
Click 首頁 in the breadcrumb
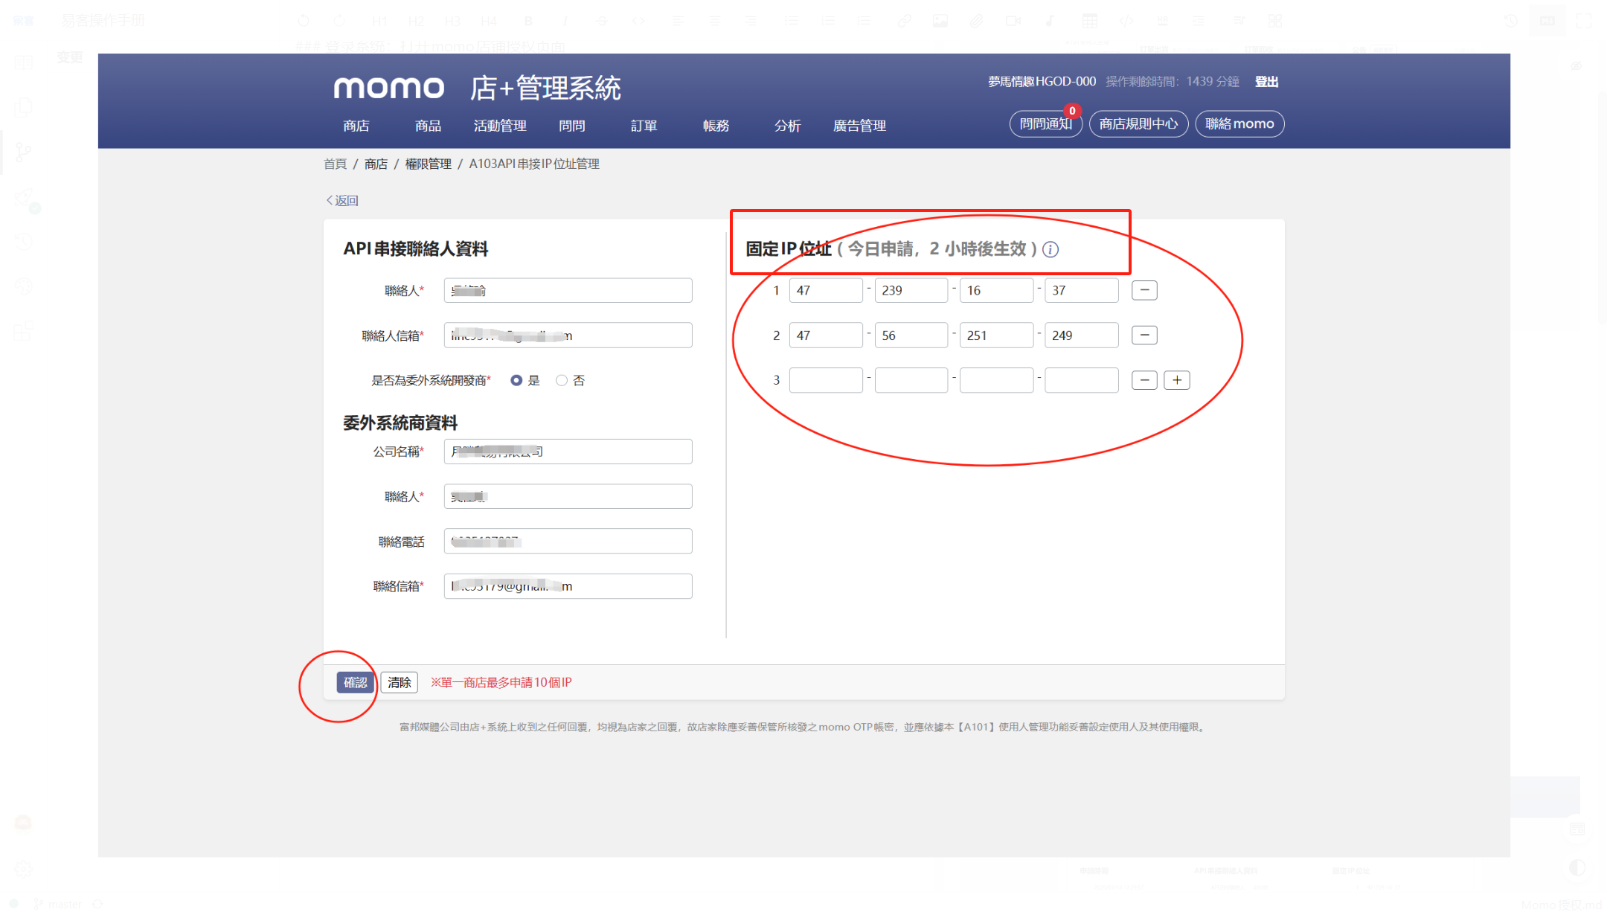(335, 164)
